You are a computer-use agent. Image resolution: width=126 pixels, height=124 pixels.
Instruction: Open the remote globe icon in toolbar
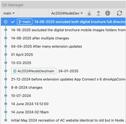point(108,13)
